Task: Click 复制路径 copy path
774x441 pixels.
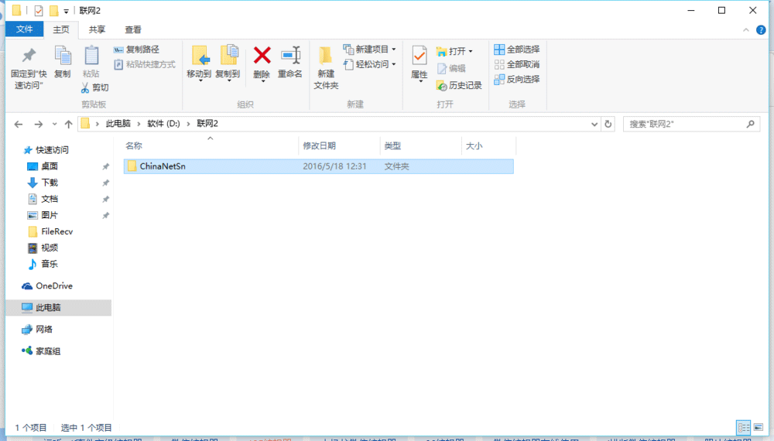Action: tap(137, 50)
